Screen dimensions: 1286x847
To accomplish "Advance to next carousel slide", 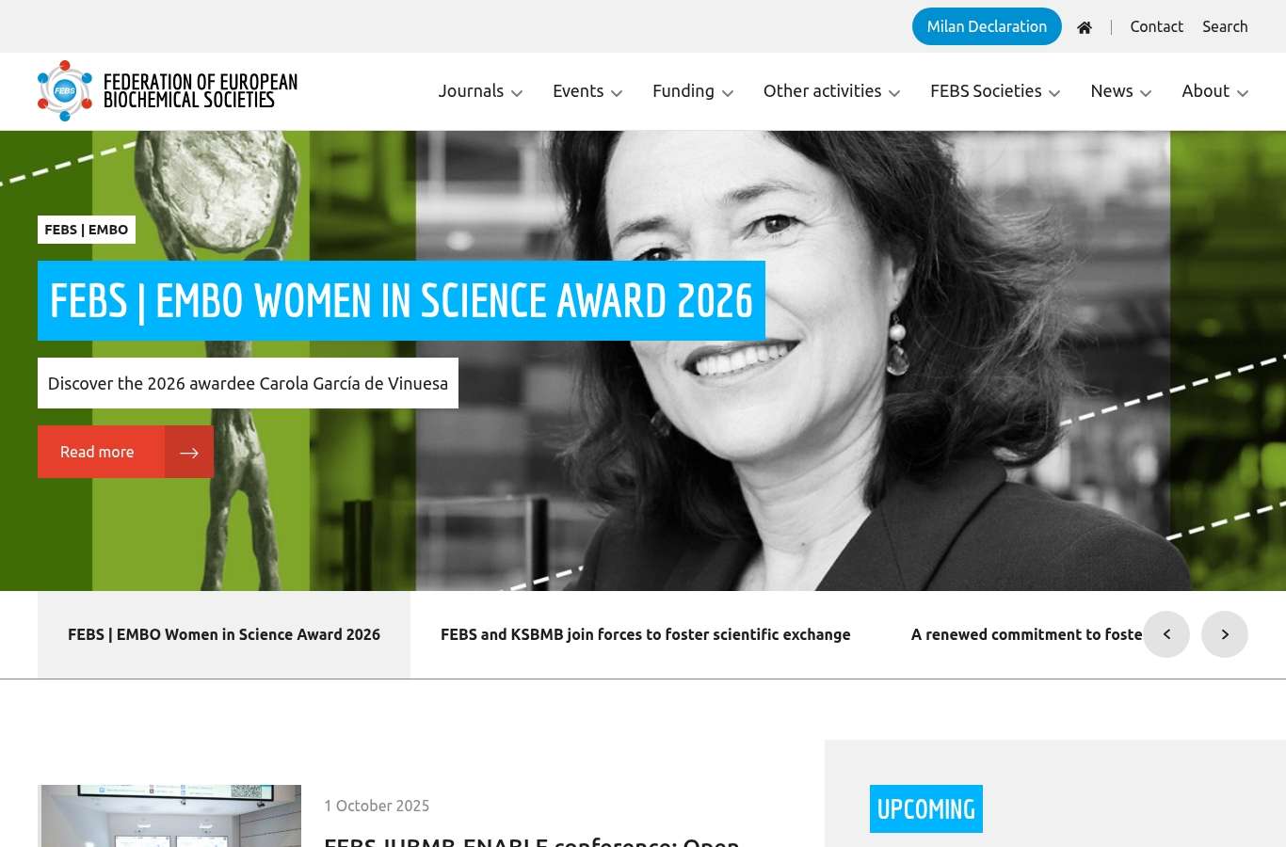I will (1225, 634).
